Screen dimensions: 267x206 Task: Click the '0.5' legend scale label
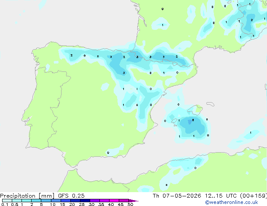15,204
